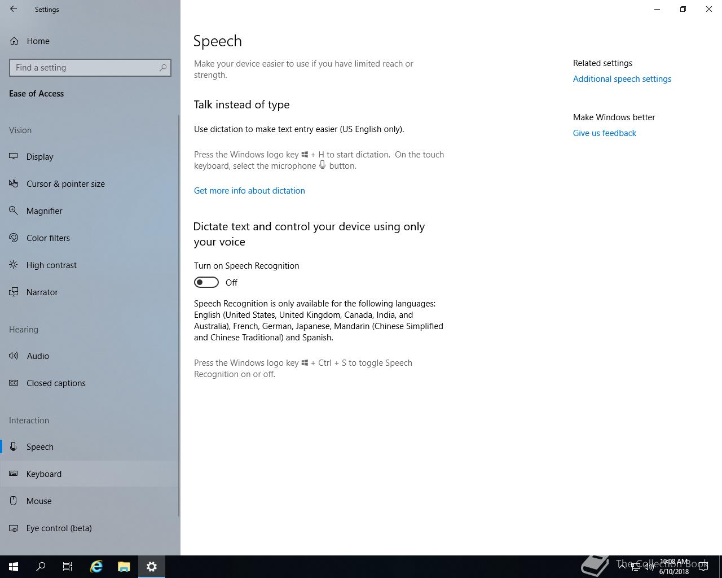Click the Ease of Access heading
The height and width of the screenshot is (578, 722).
click(37, 94)
